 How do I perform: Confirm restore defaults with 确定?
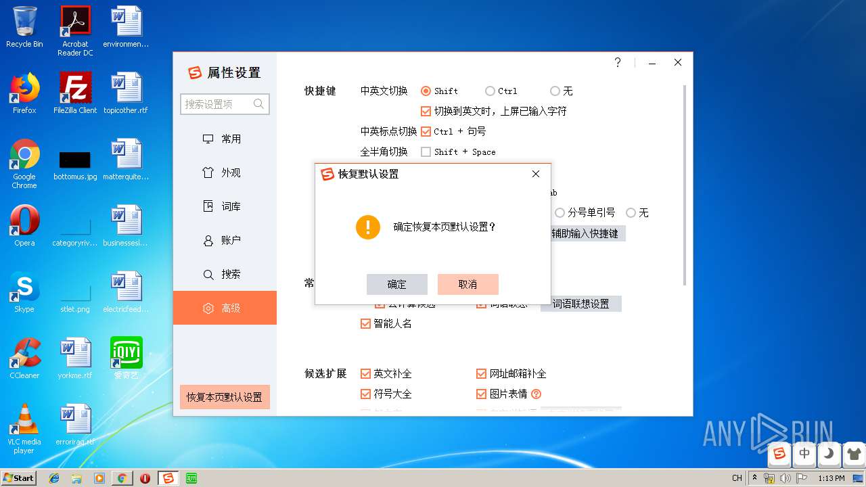point(397,284)
